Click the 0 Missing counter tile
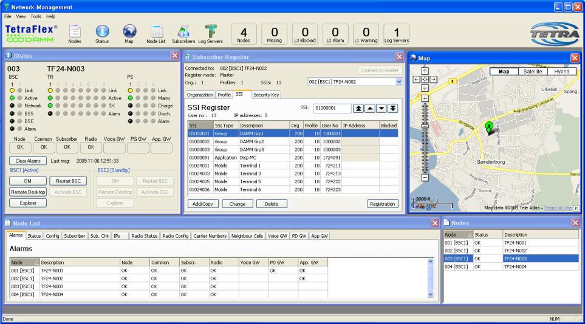Viewport: 585px width, 324px height. (274, 35)
